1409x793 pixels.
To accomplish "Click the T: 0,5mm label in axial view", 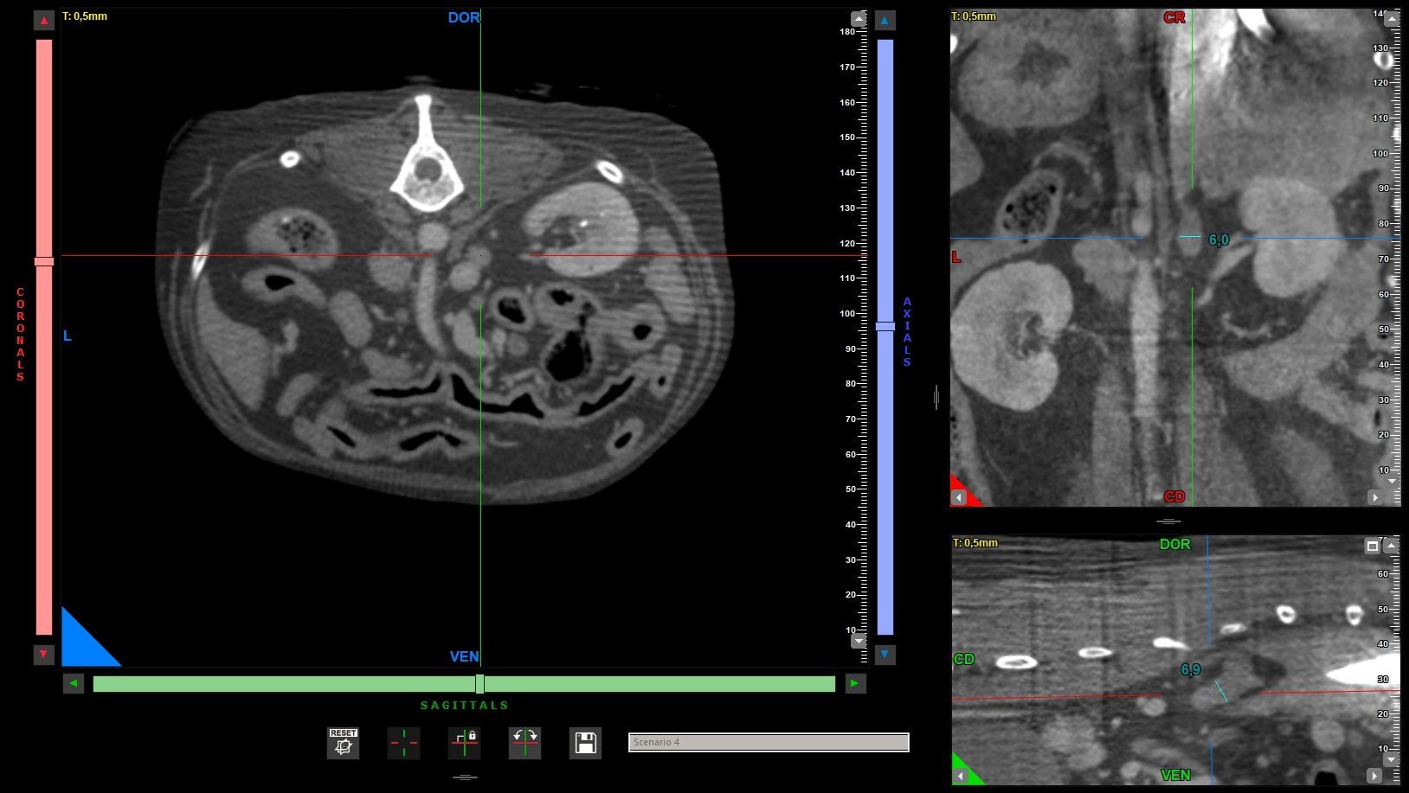I will 85,16.
